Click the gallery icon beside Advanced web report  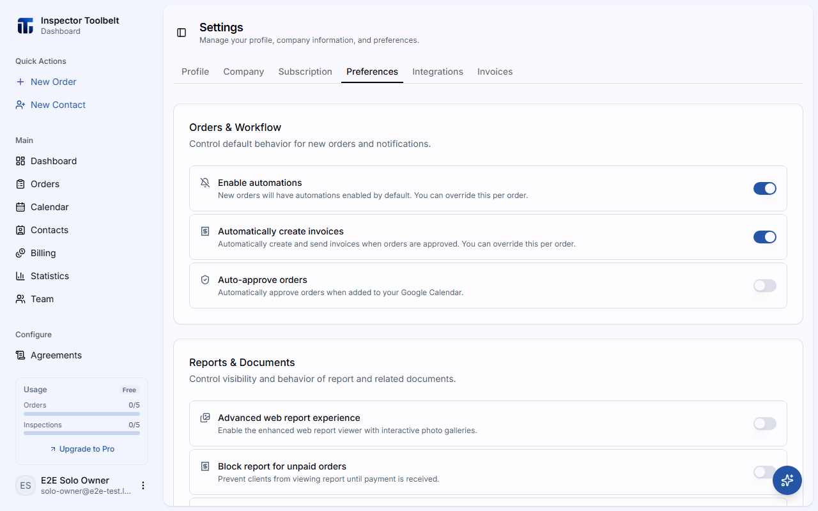205,418
